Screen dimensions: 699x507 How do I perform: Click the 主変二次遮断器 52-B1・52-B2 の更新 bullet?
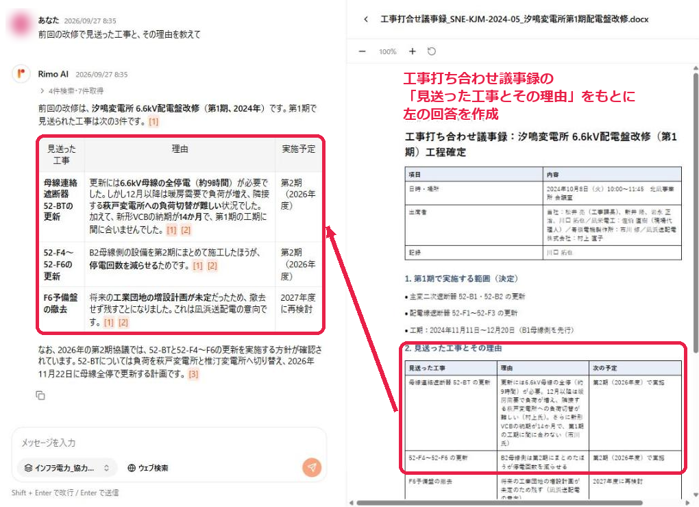[x=465, y=297]
